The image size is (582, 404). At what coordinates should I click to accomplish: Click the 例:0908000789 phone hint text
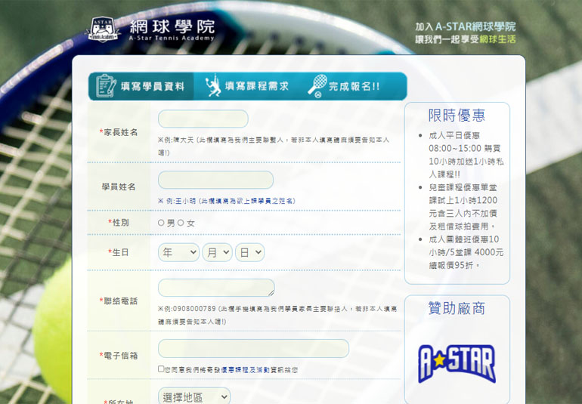[x=277, y=315]
